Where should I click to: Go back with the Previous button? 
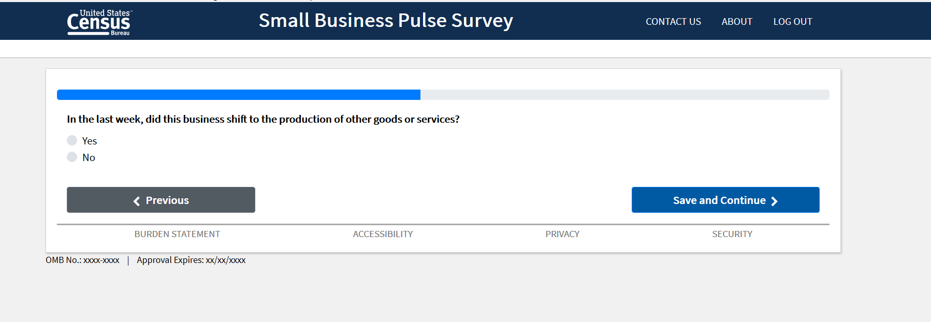161,200
